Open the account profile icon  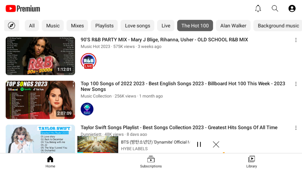coord(292,9)
